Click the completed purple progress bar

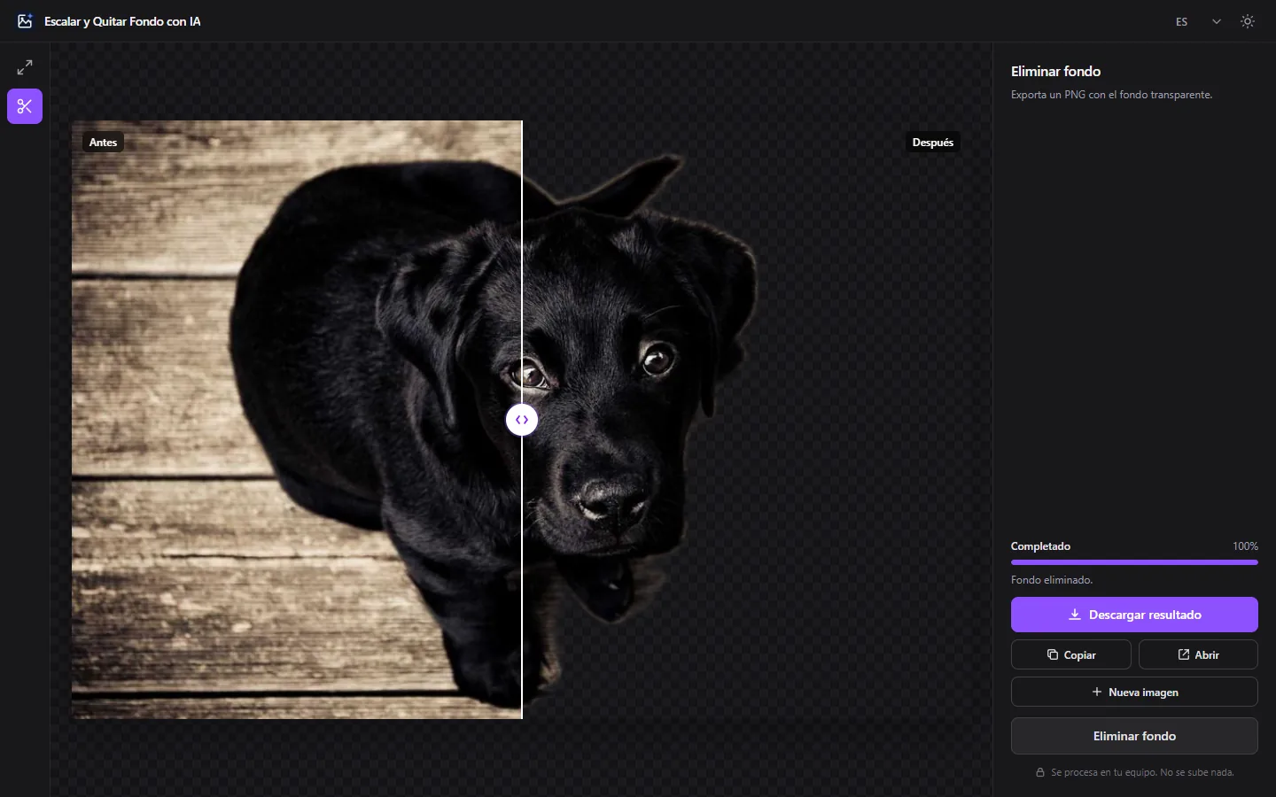(1134, 561)
